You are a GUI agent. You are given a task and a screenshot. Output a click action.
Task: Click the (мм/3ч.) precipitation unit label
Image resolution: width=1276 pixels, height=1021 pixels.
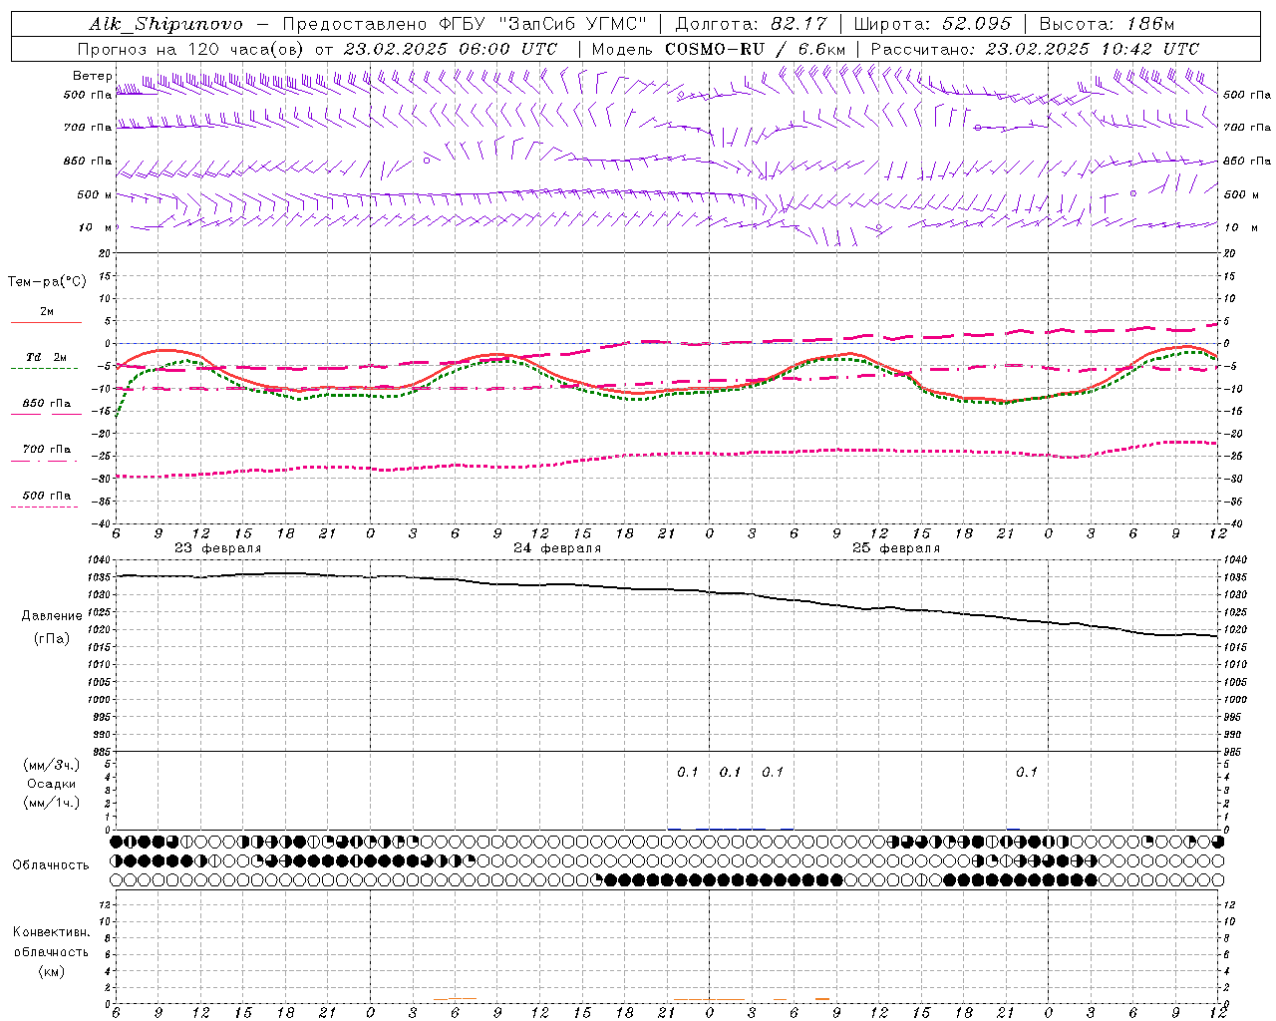point(52,765)
